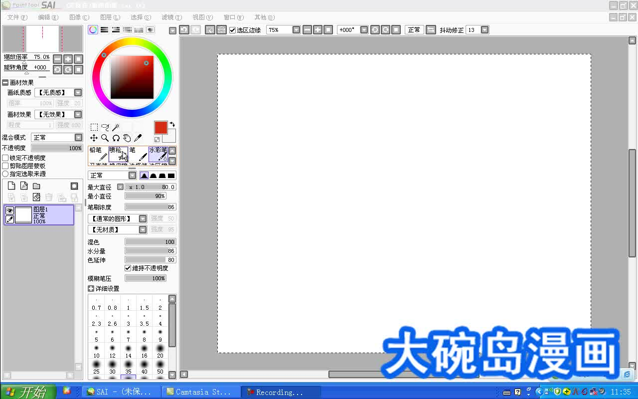Screen dimensions: 638x399
Task: Add a layer mask icon in layer panel
Action: coord(74,186)
